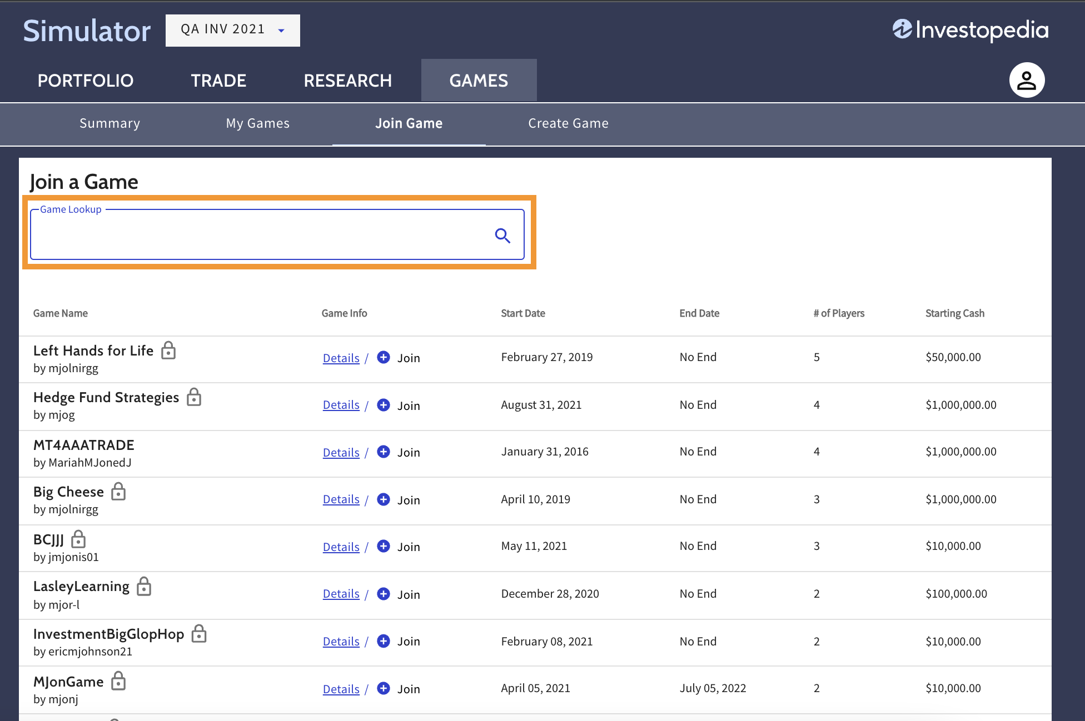The width and height of the screenshot is (1085, 721).
Task: Click plus Join icon for Hedge Fund Strategies
Action: click(x=383, y=405)
